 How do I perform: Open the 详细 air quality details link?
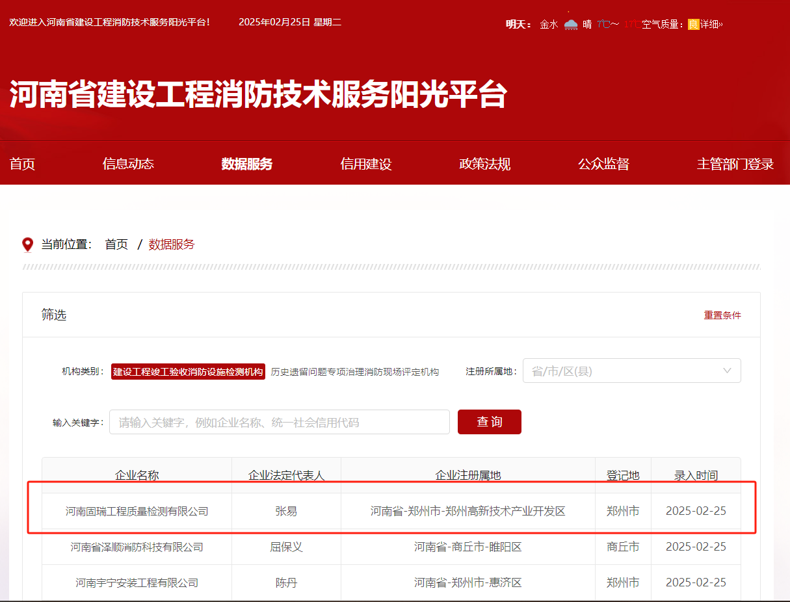[711, 25]
